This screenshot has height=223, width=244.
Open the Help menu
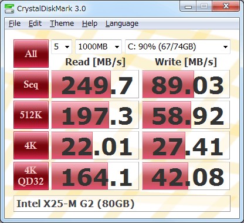(x=90, y=24)
